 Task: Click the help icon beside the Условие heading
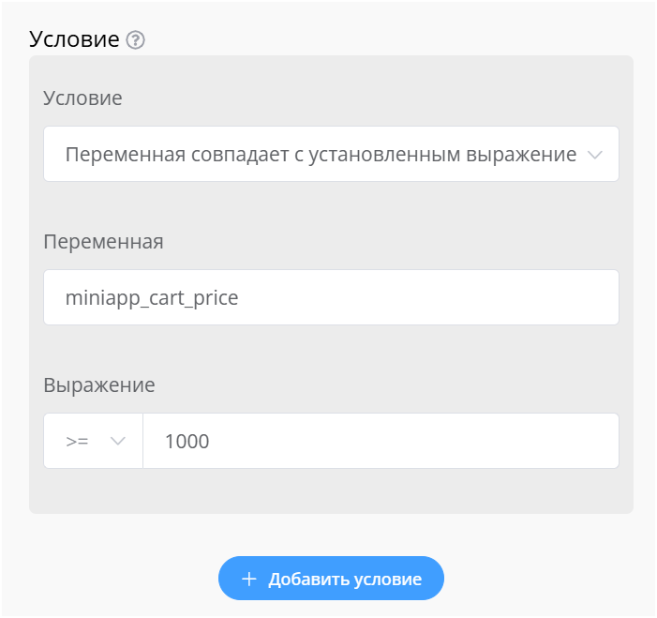(136, 40)
